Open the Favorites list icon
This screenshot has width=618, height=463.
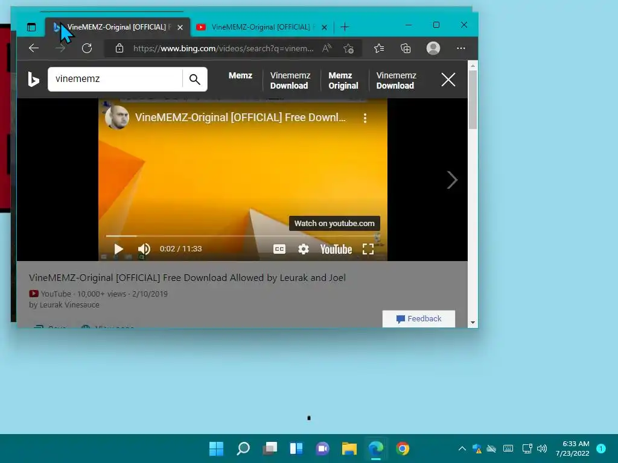[379, 48]
